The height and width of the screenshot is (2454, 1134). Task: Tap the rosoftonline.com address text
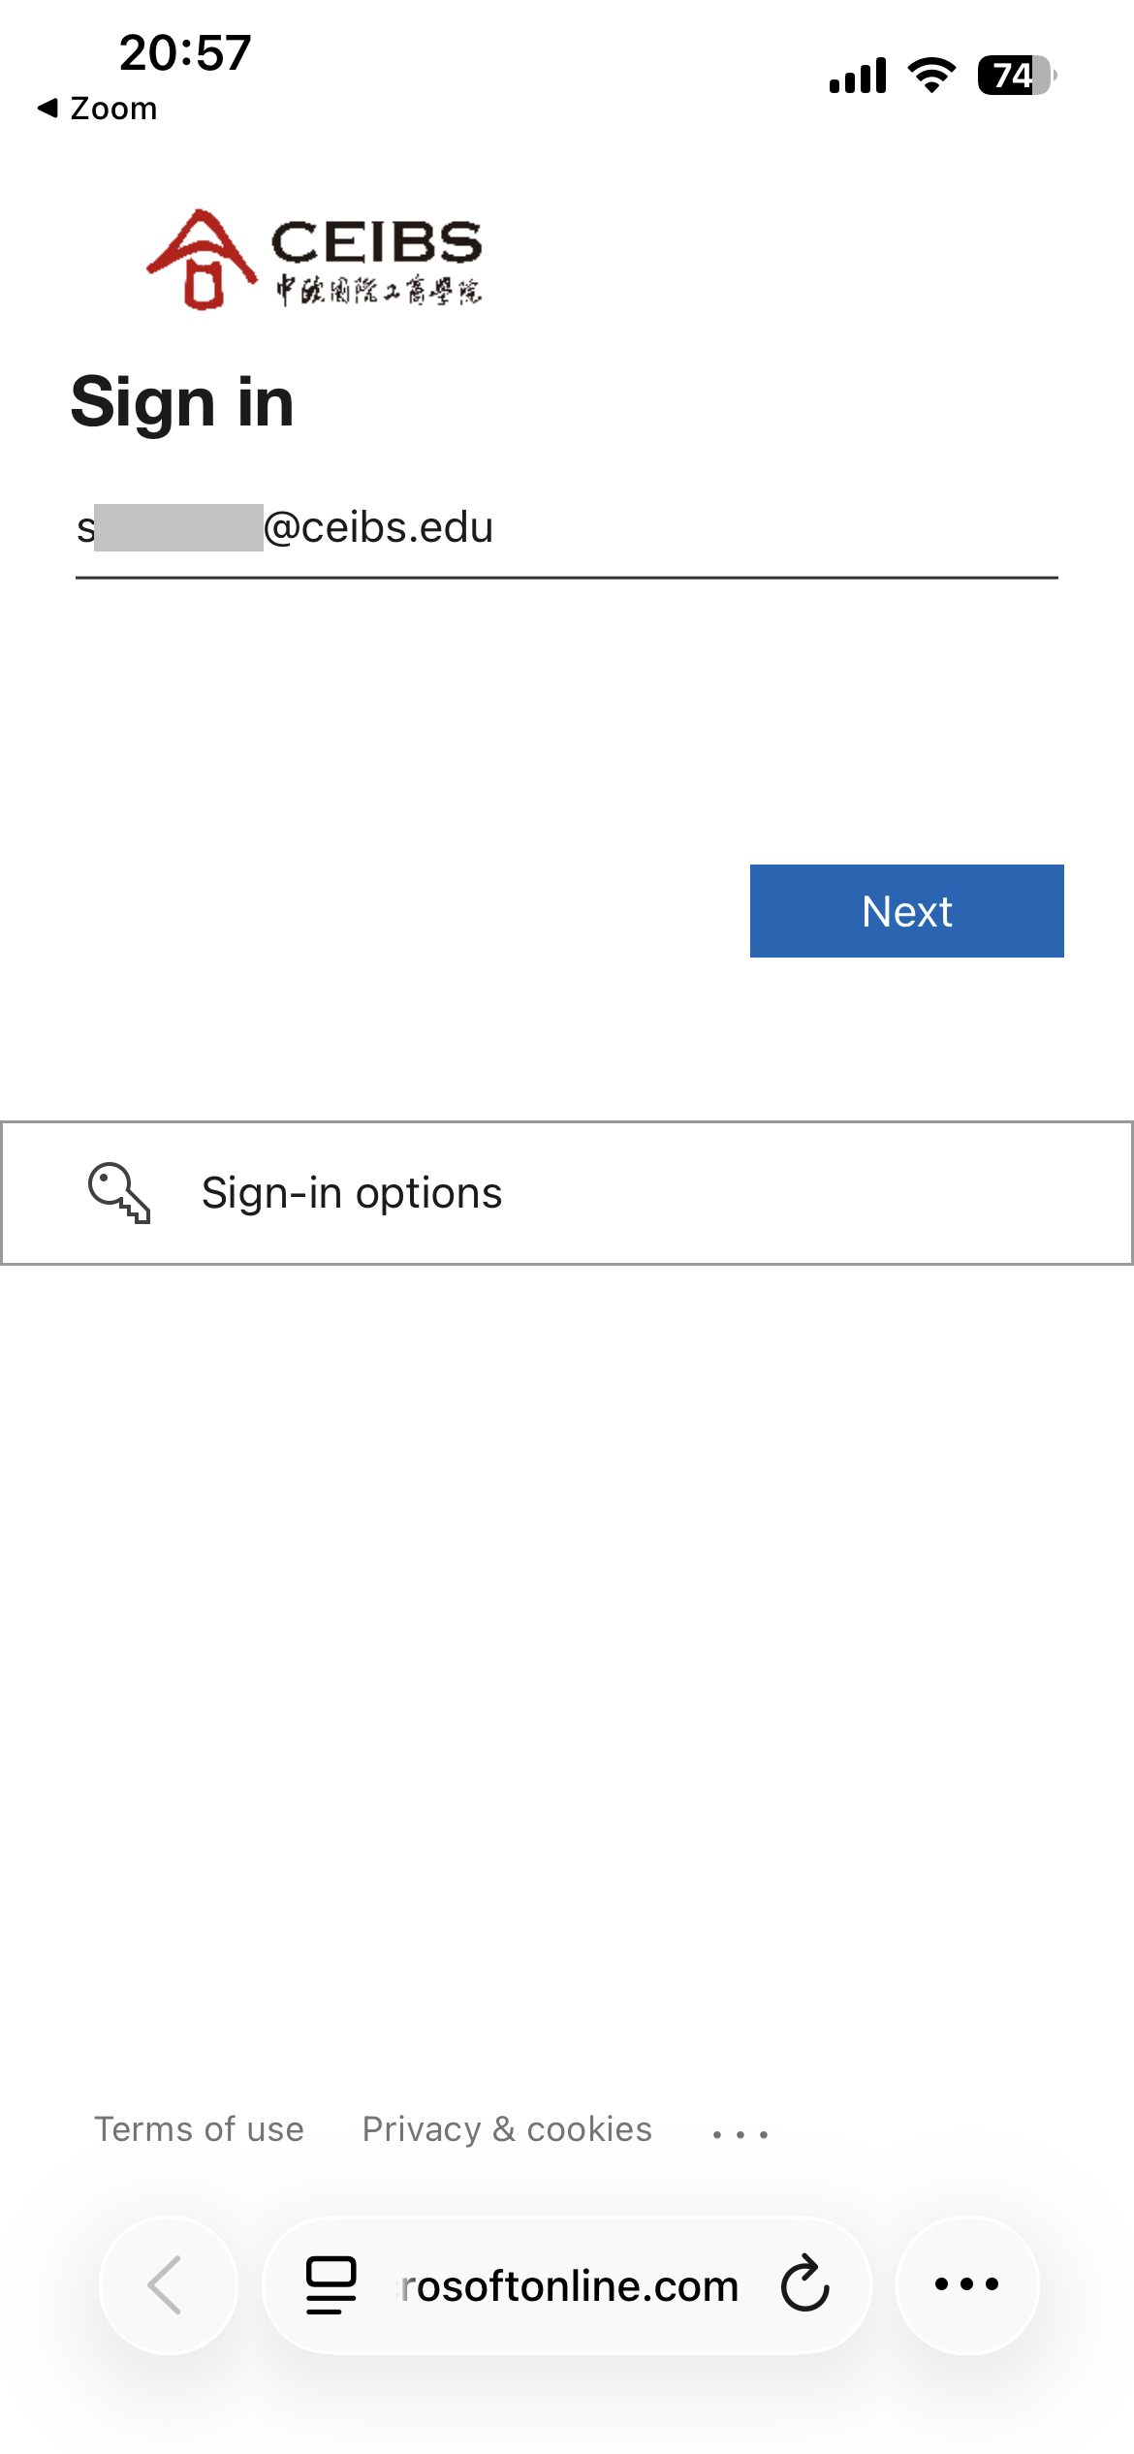click(x=570, y=2285)
